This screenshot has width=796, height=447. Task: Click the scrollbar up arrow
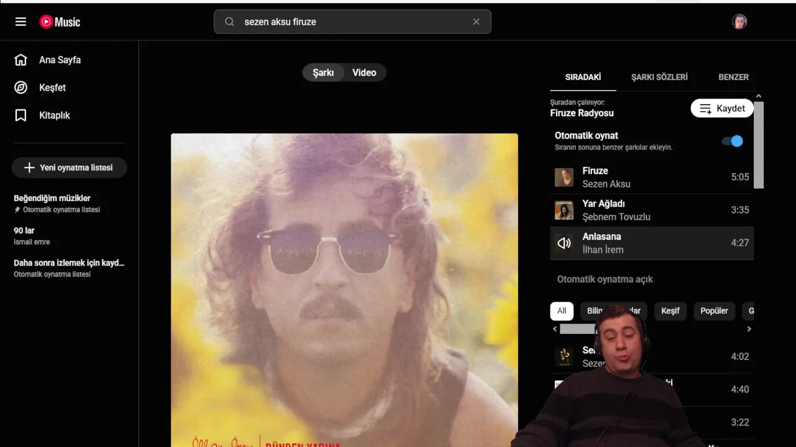click(759, 96)
